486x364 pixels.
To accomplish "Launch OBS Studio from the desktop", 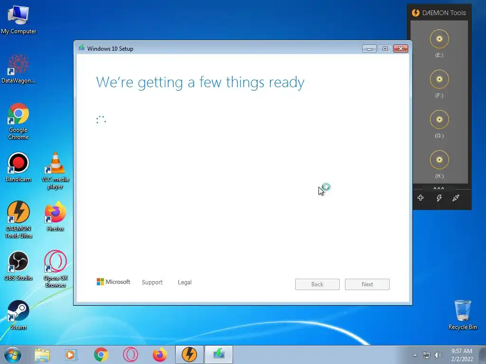I will [19, 265].
